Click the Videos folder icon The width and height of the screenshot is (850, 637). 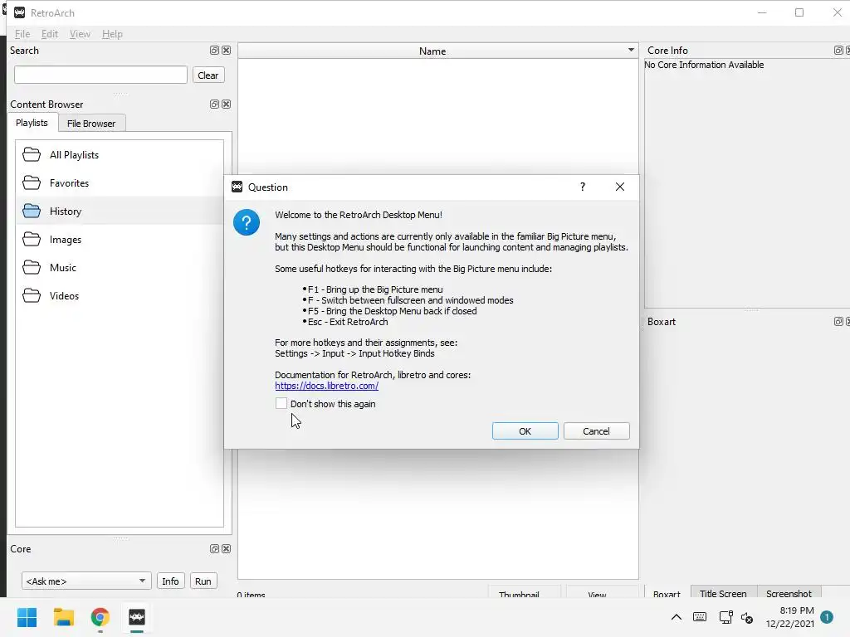point(32,296)
